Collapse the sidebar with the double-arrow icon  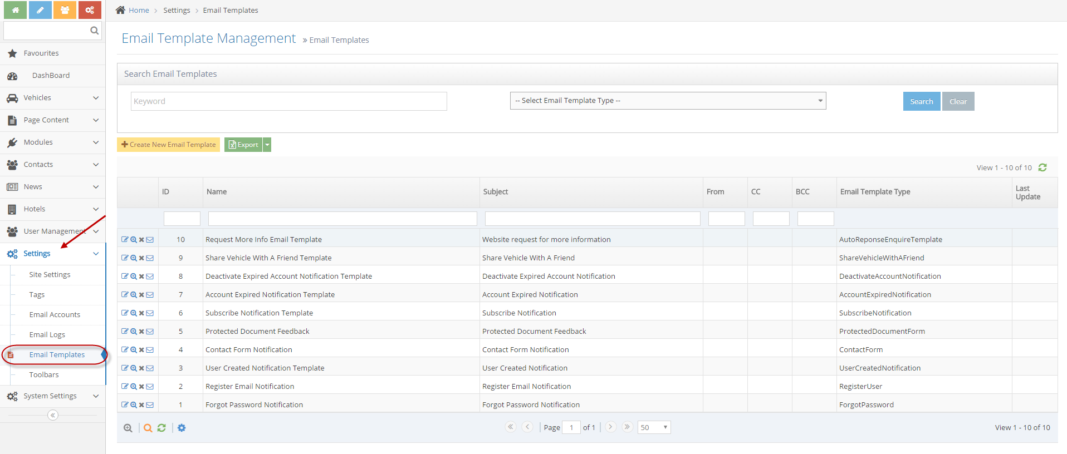(x=53, y=415)
